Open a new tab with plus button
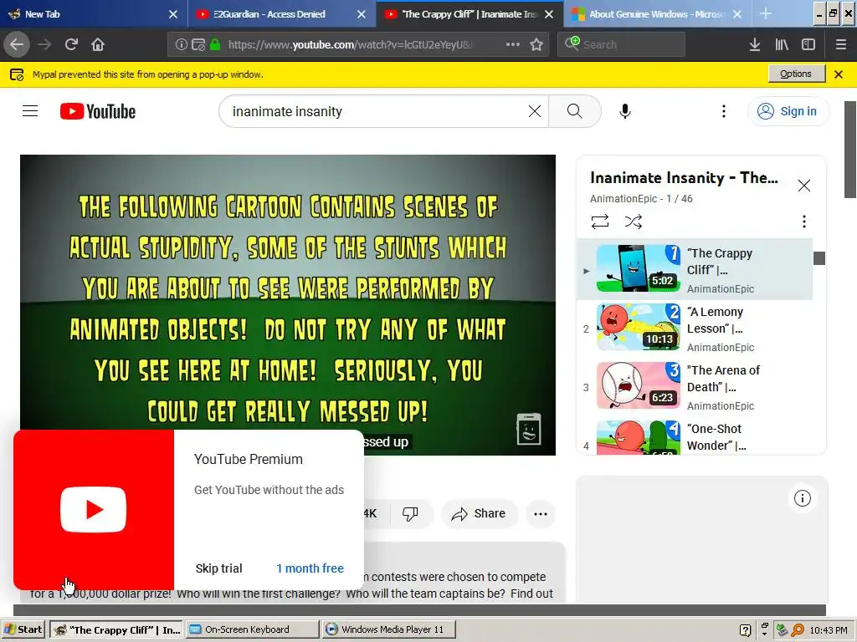The image size is (857, 642). pyautogui.click(x=766, y=14)
